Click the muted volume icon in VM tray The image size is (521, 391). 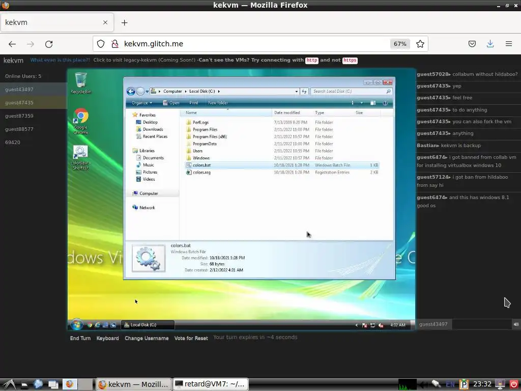pos(381,325)
